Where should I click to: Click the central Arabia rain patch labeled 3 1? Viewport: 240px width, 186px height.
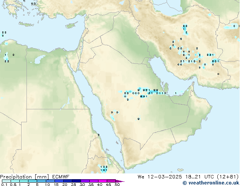click(150, 93)
